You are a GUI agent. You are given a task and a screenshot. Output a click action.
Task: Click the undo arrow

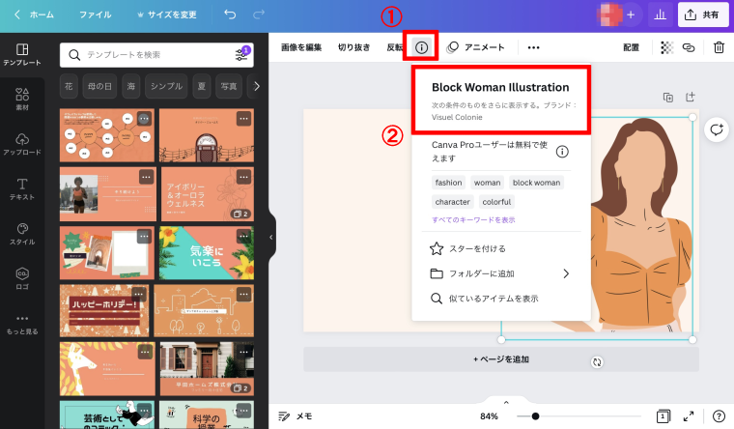[229, 14]
